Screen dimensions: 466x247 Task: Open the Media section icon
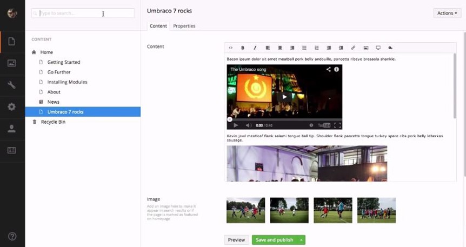coord(11,63)
